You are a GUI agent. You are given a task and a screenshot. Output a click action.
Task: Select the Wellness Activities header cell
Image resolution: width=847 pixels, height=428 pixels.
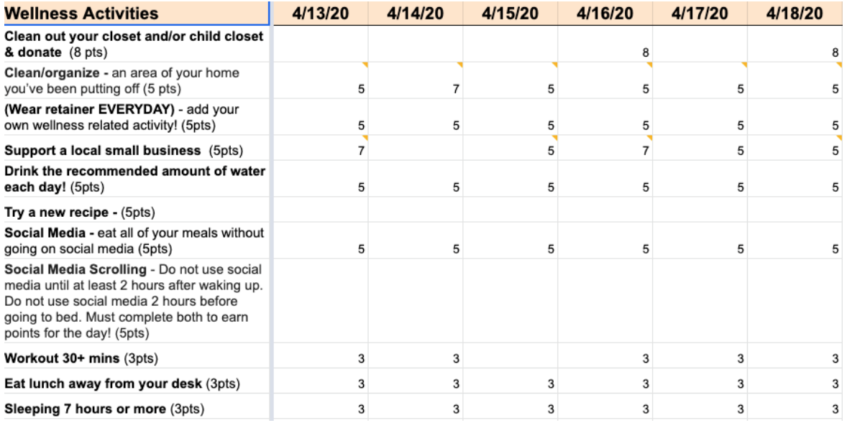tap(136, 14)
